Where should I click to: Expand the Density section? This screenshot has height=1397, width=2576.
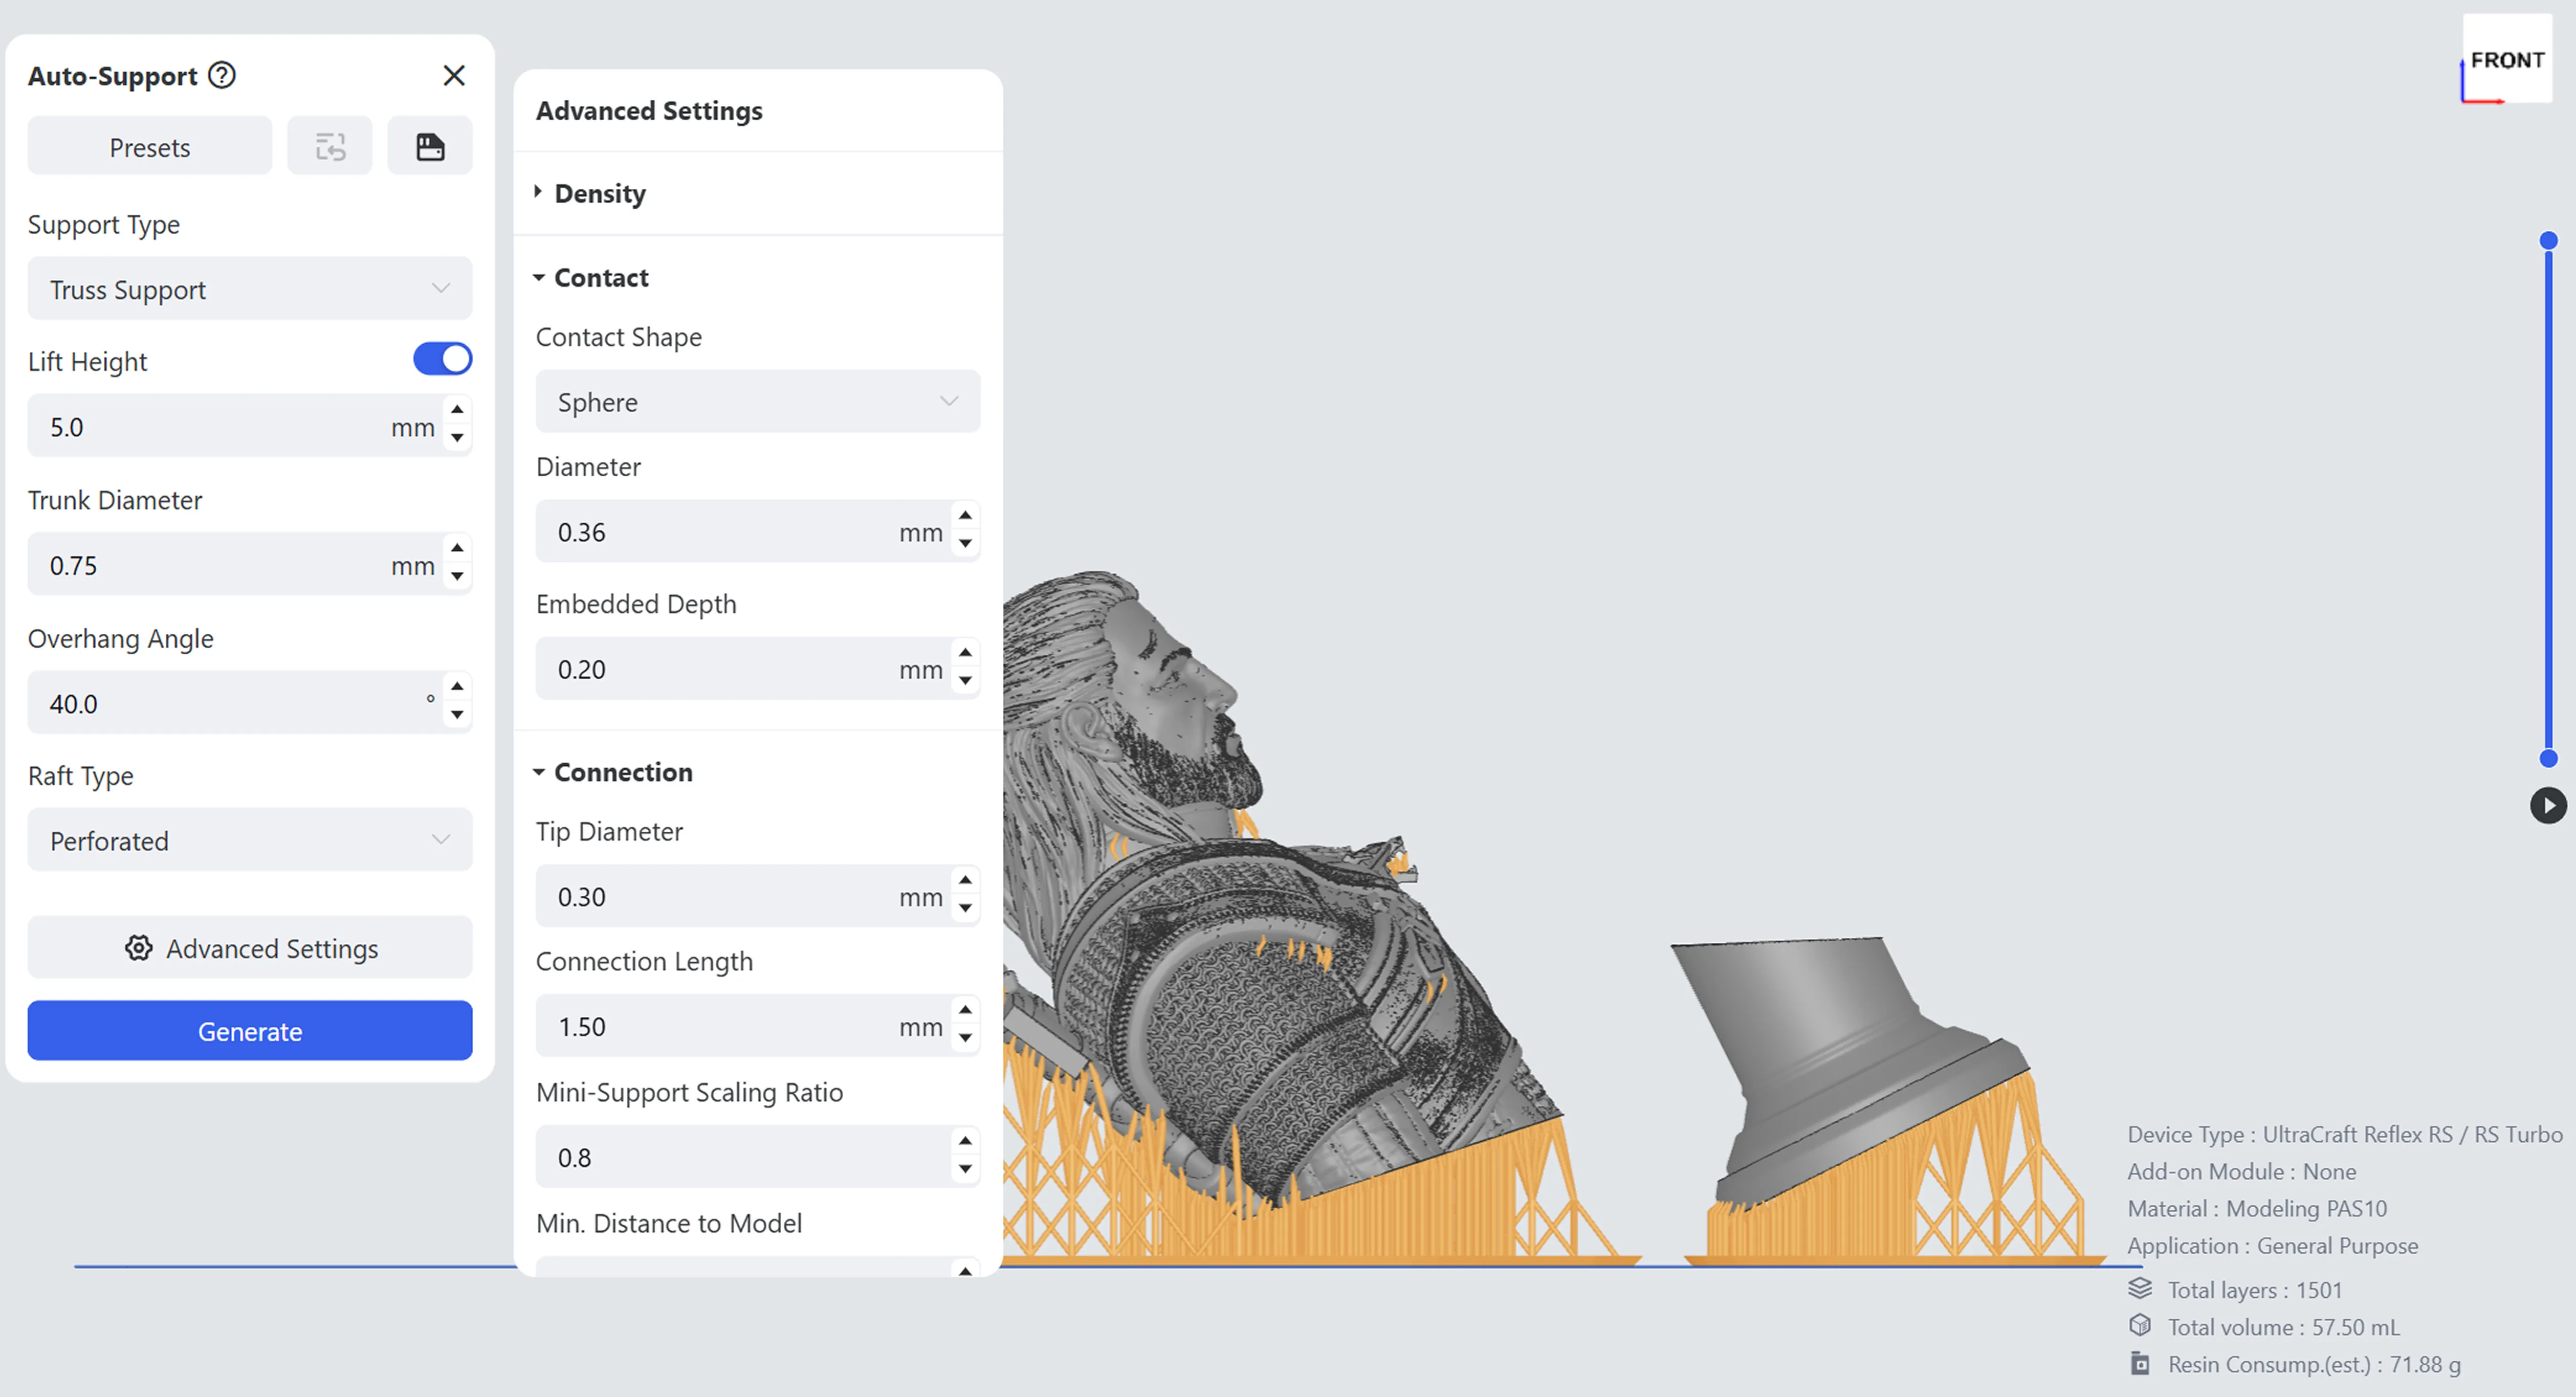590,193
